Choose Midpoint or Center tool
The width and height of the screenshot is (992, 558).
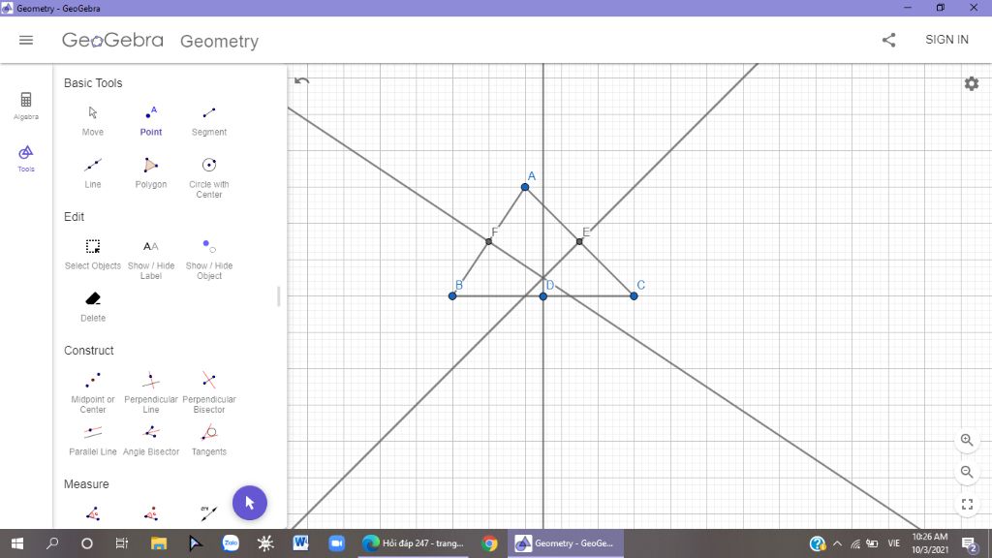92,392
